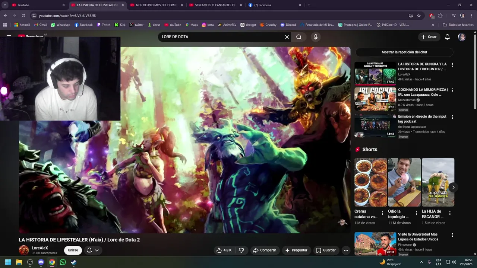Screen dimensions: 477x268
Task: Open YouTube notifications bell
Action: pos(448,37)
